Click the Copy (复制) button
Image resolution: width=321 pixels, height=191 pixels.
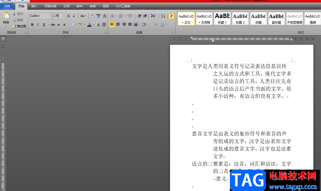tap(18, 20)
